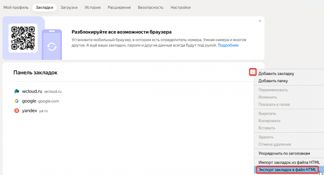Follow the Подробнее link
324x175 pixels.
228,45
